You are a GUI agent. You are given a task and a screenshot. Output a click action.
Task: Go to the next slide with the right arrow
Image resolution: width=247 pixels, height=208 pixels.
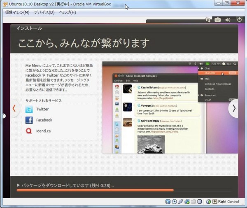coord(234,108)
